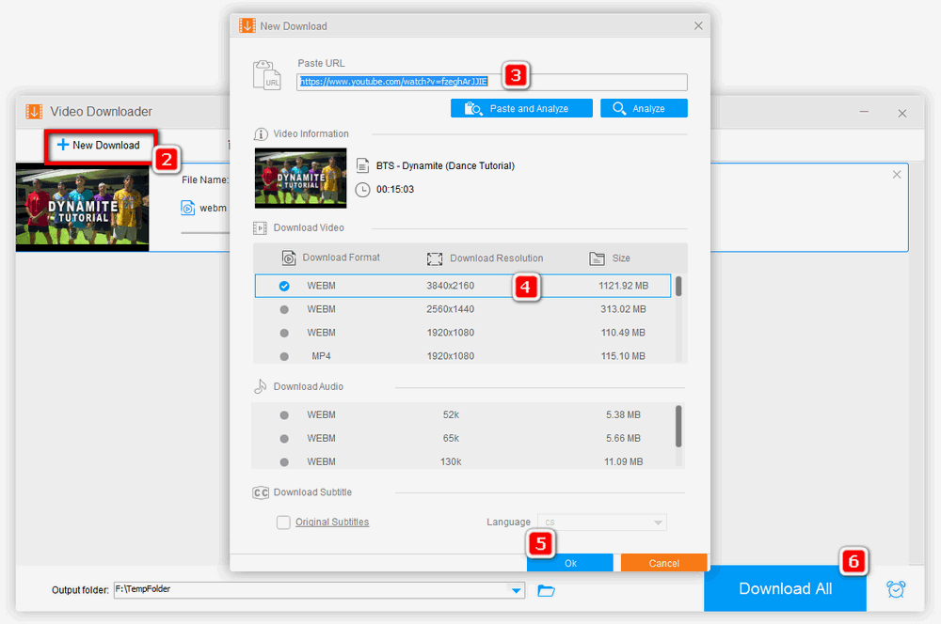Open the subtitle Language dropdown
941x624 pixels.
point(602,523)
